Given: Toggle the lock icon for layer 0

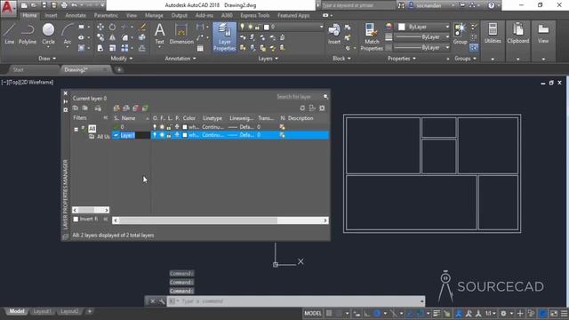Looking at the screenshot, I should pos(169,127).
